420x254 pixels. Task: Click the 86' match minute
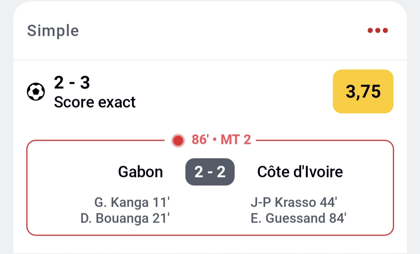click(200, 140)
